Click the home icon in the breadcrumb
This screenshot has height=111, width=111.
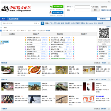(1, 28)
